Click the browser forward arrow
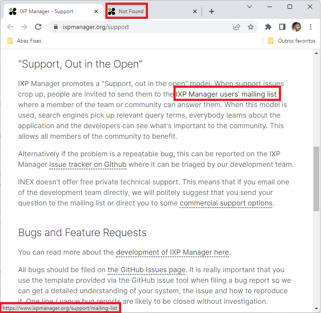This screenshot has height=313, width=321. [x=24, y=27]
